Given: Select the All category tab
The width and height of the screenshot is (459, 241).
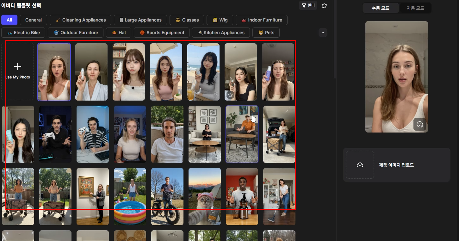Looking at the screenshot, I should click(9, 20).
